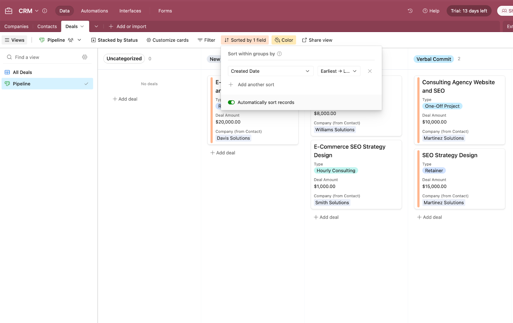Click the Find a view search field
This screenshot has width=513, height=323.
(x=43, y=57)
